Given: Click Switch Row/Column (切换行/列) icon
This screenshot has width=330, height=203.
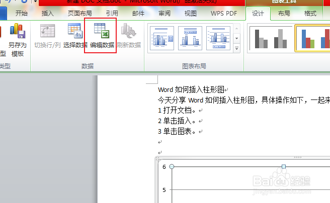Looking at the screenshot, I should coord(47,31).
